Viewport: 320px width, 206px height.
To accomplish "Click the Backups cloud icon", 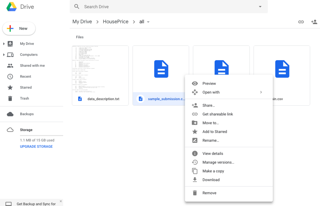I will coord(10,114).
